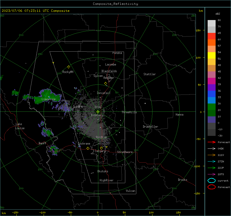Select the blue swatch between 36 and 33
The width and height of the screenshot is (231, 216).
pyautogui.click(x=211, y=94)
